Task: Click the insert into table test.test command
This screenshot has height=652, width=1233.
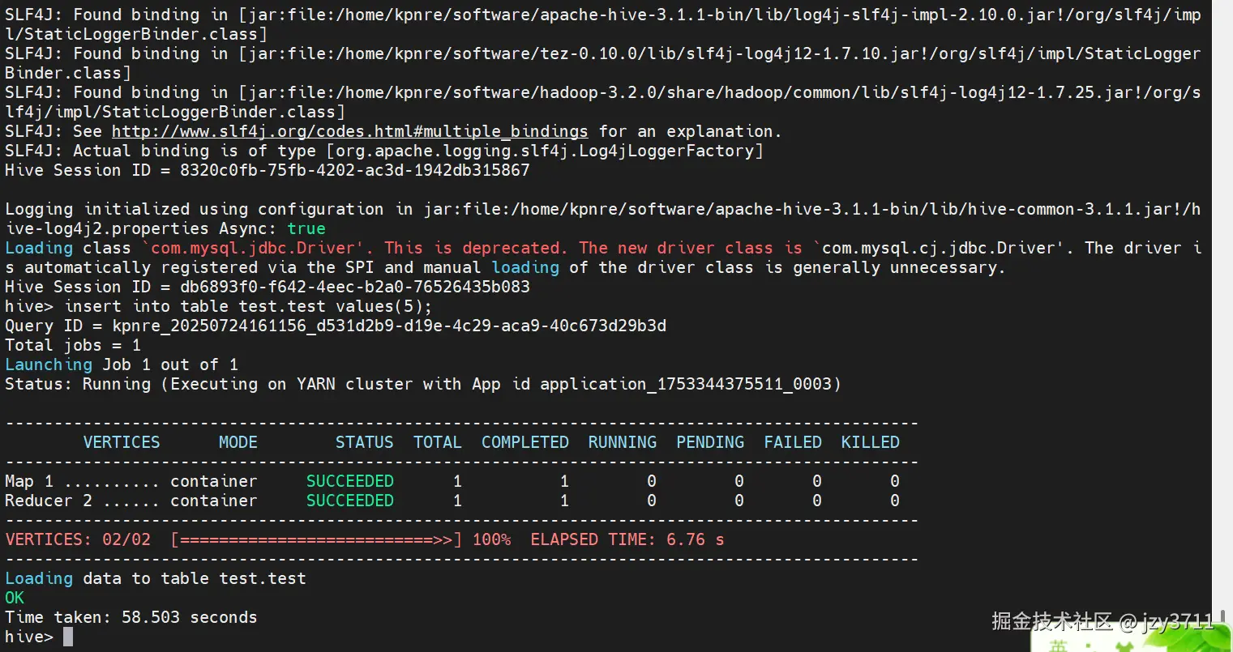Action: pos(249,306)
